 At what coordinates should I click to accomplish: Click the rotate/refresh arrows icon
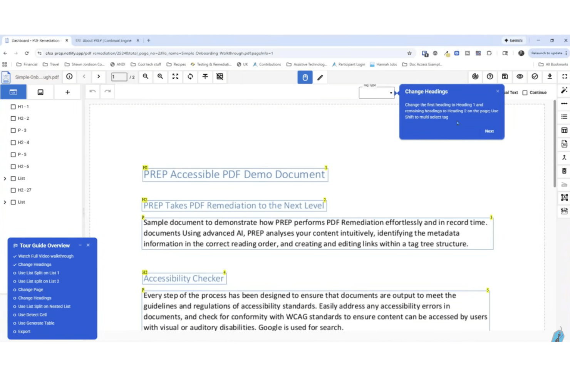pyautogui.click(x=190, y=77)
